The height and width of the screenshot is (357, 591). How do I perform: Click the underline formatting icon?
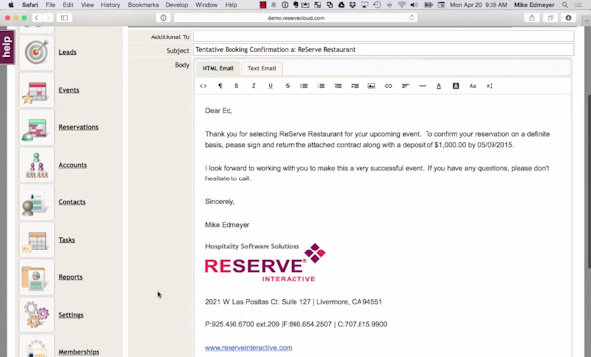pyautogui.click(x=270, y=86)
